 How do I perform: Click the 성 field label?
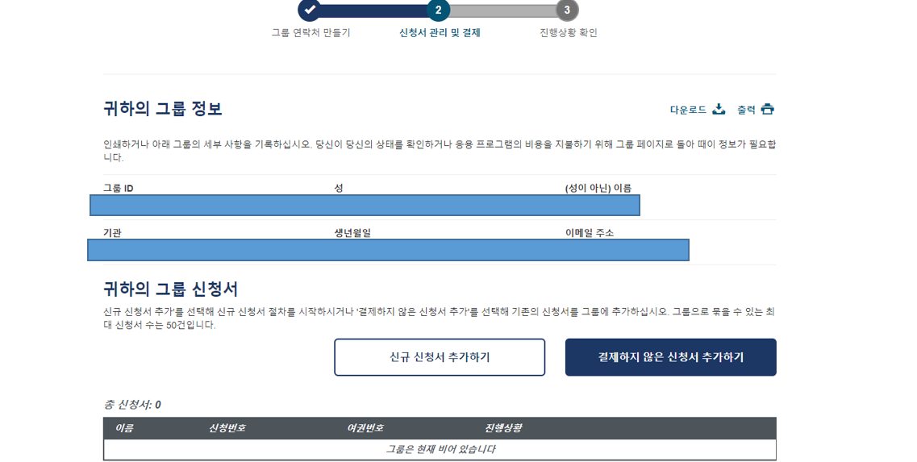339,189
